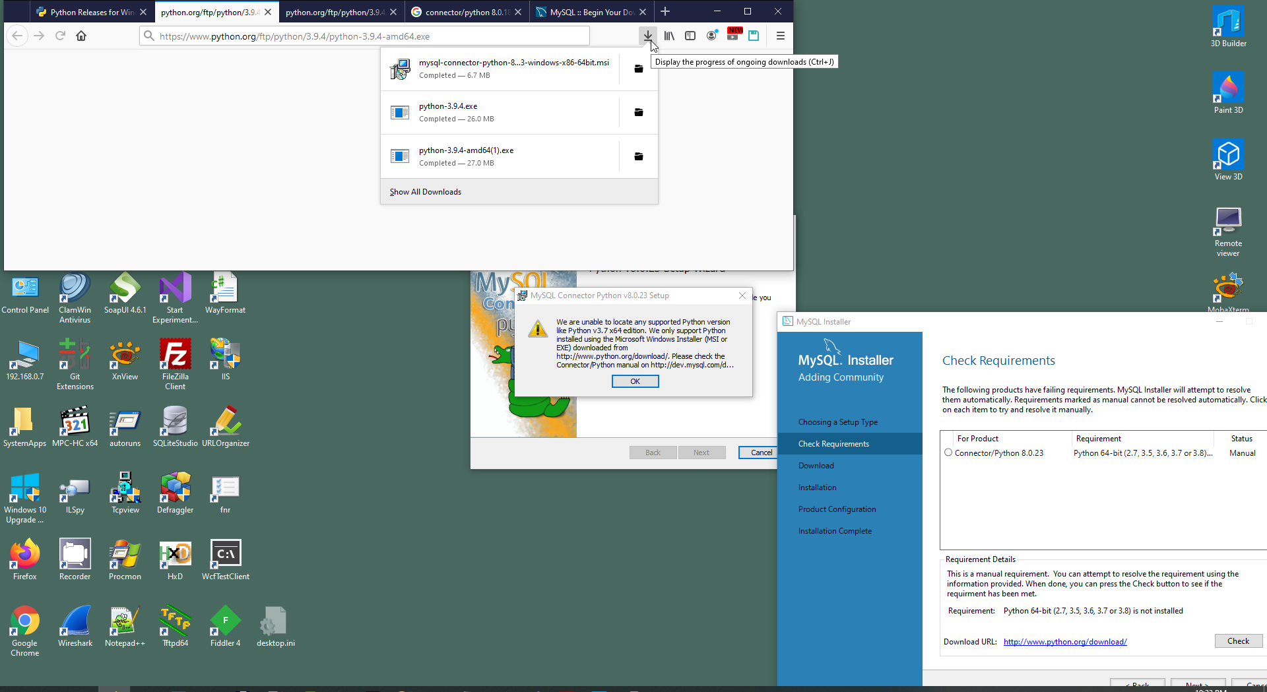Viewport: 1267px width, 692px height.
Task: Open the Firefox home page
Action: [x=81, y=36]
